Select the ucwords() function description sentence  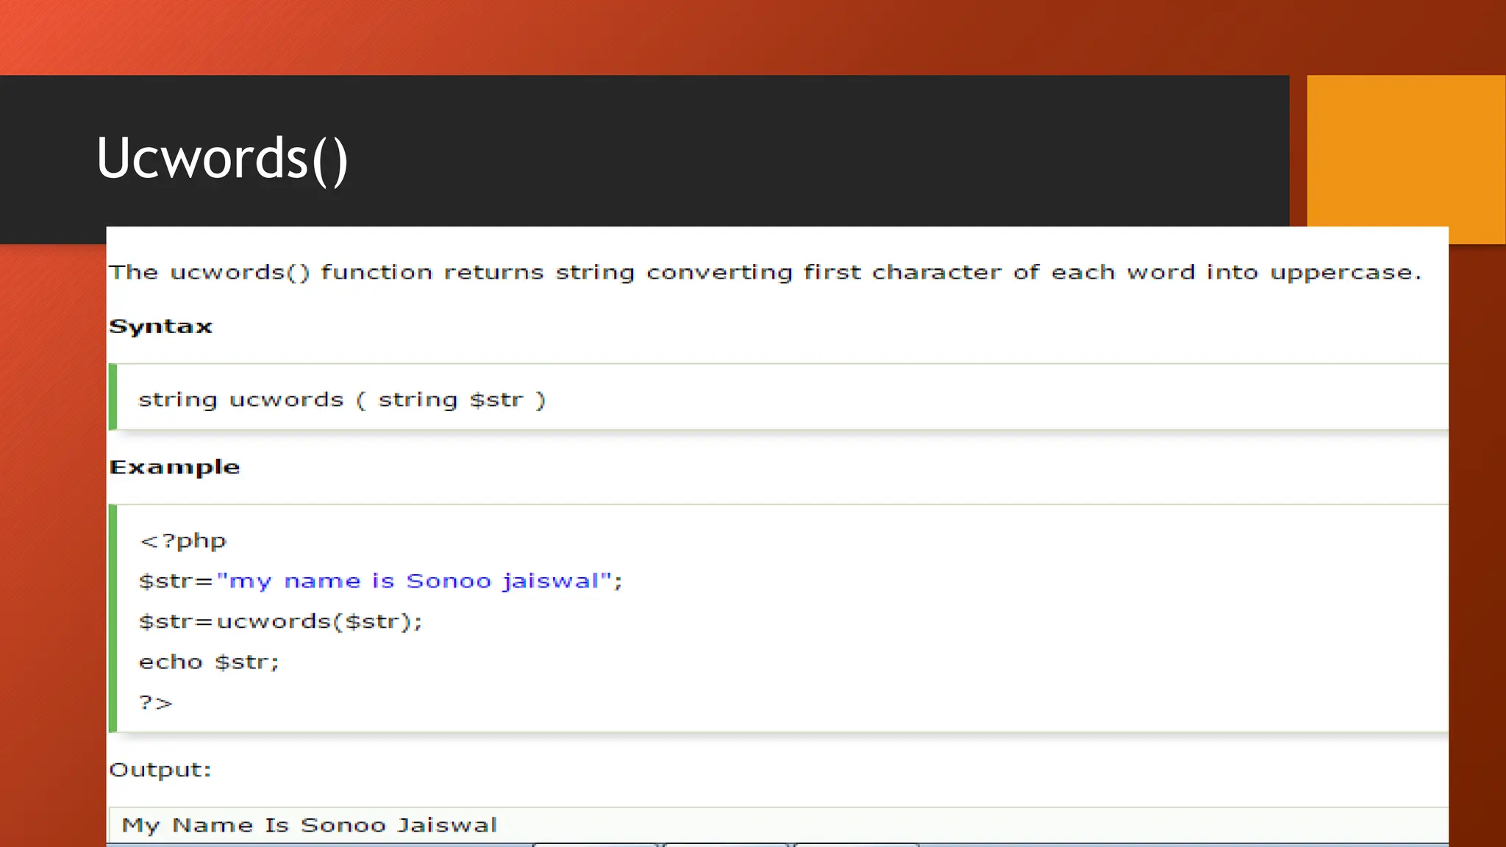click(x=766, y=273)
